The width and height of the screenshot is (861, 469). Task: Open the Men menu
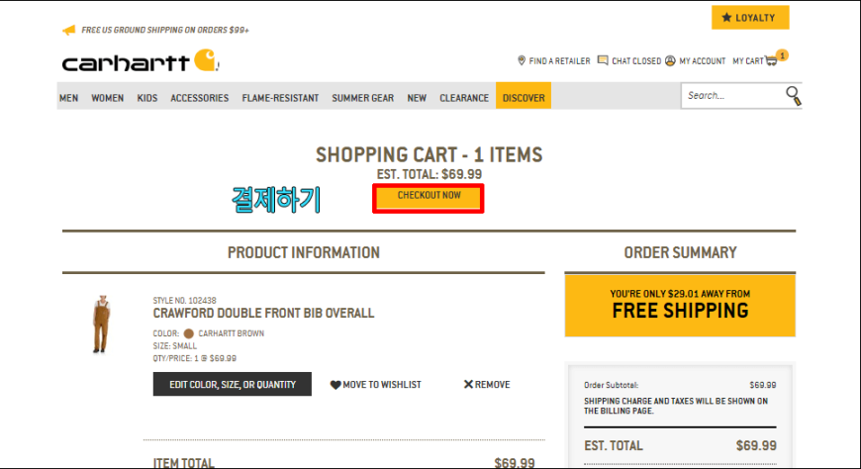(x=68, y=98)
